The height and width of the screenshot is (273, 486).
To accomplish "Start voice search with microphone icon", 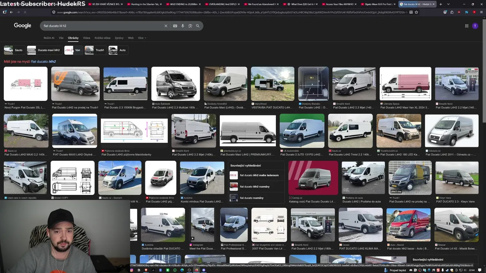I will pos(183,26).
